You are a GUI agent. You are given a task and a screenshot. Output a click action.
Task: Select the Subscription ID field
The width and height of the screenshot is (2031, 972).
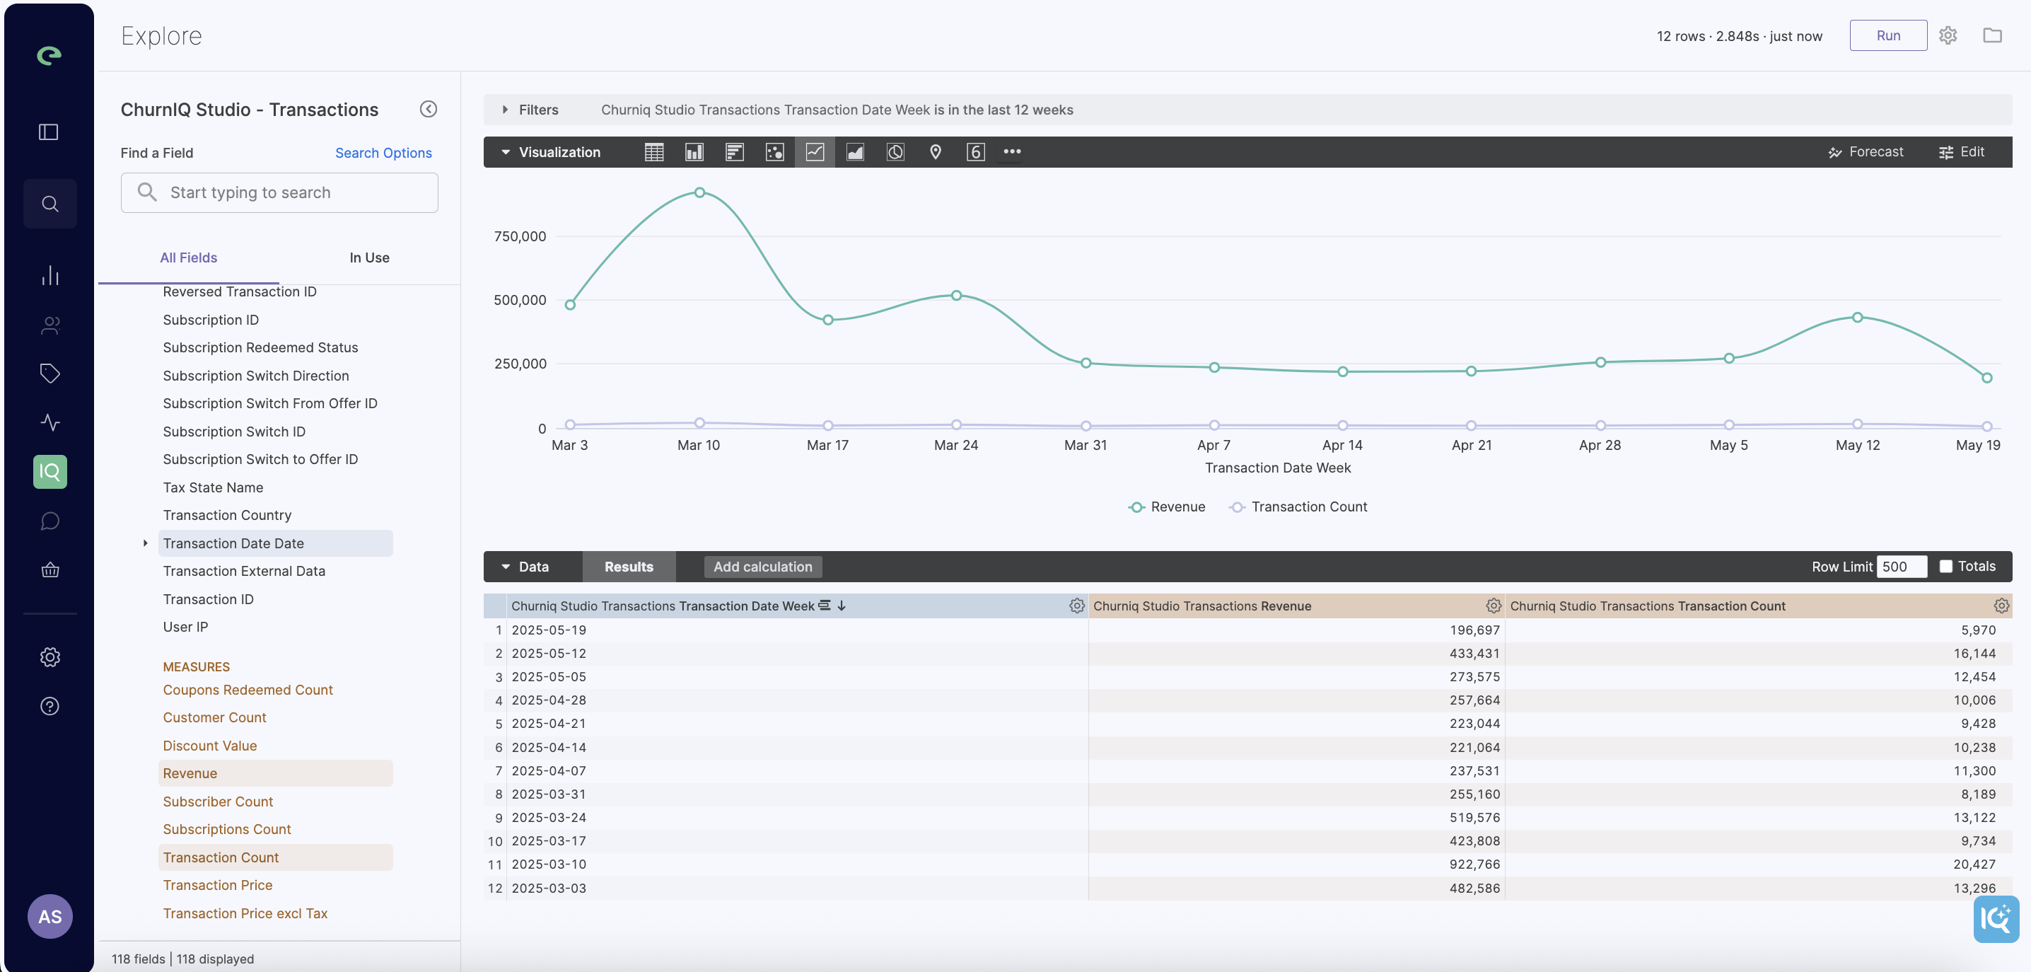[x=211, y=319]
